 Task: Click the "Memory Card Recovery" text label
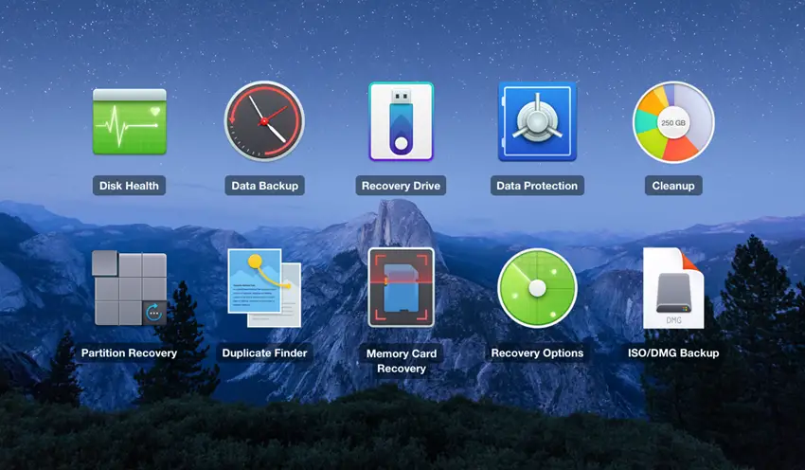coord(401,361)
